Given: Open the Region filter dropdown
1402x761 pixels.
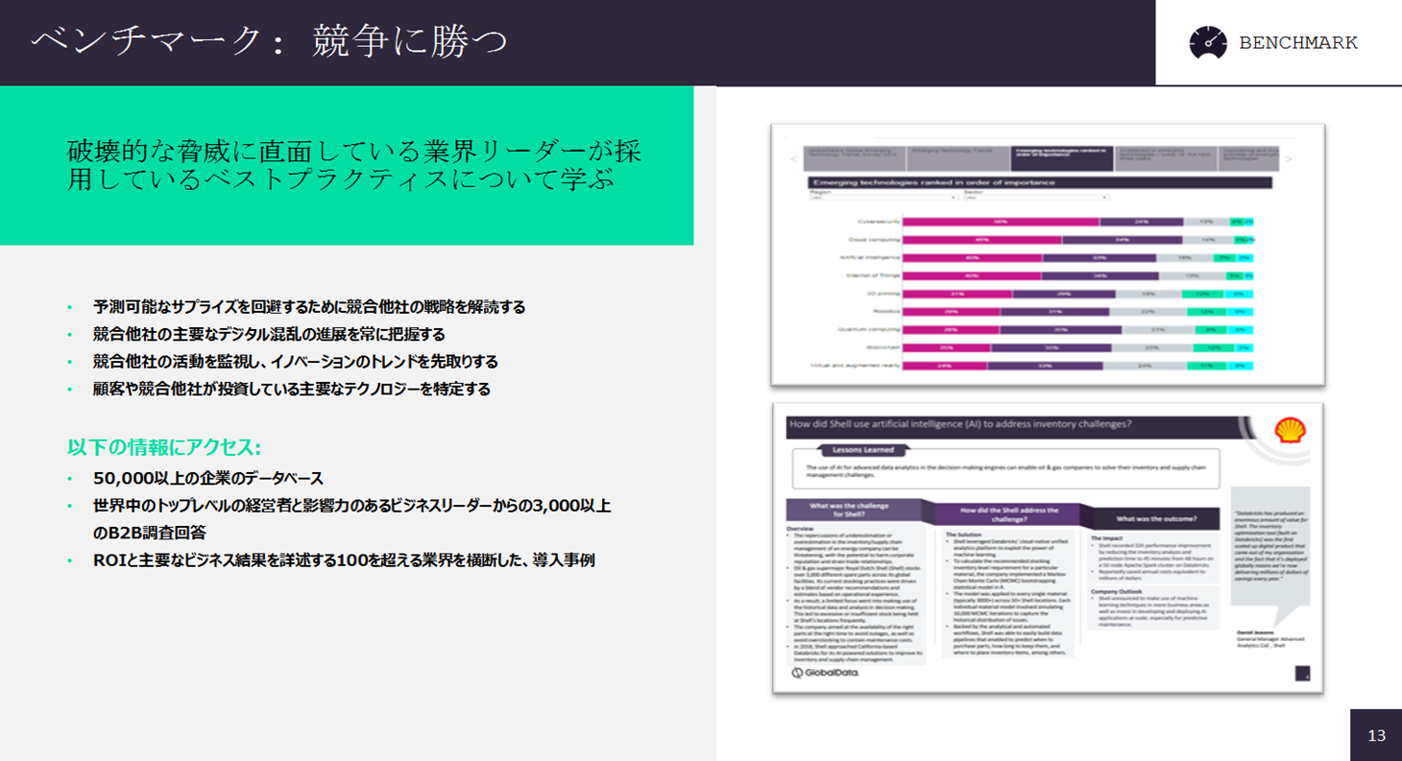Looking at the screenshot, I should 870,198.
